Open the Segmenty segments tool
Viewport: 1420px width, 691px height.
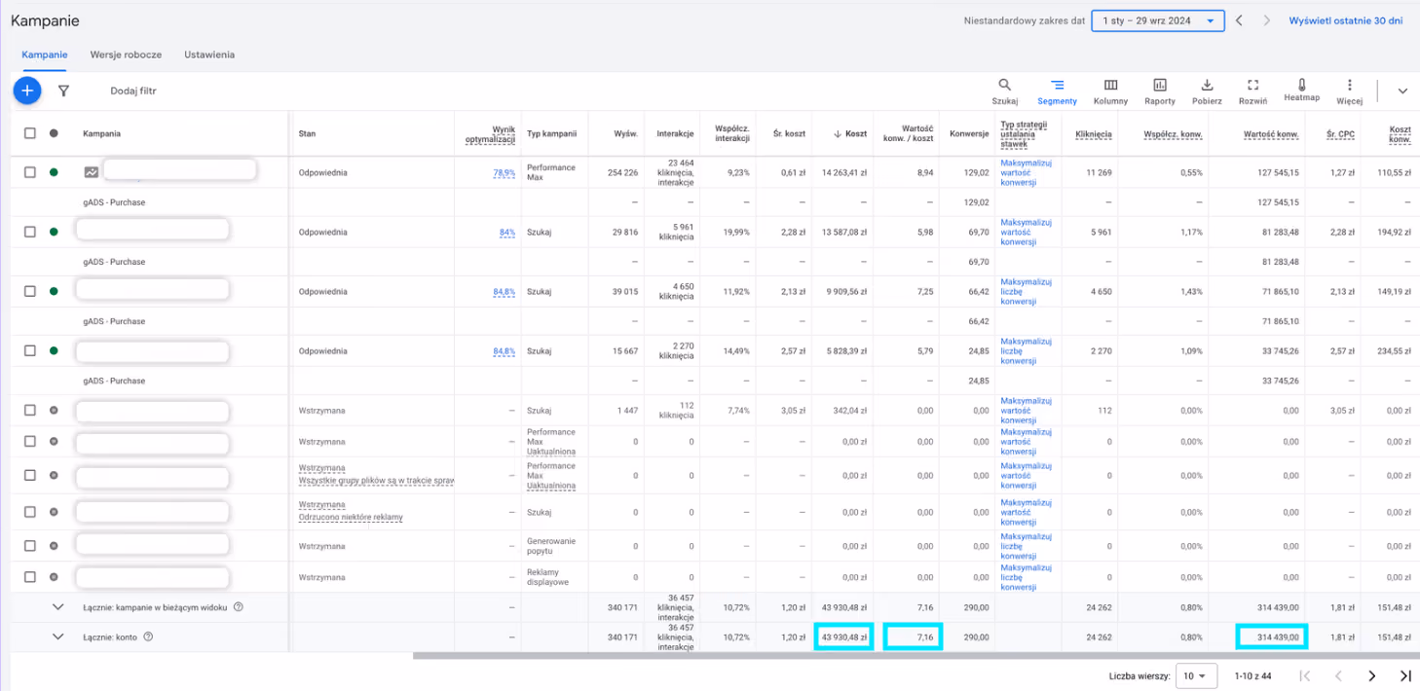[1057, 91]
